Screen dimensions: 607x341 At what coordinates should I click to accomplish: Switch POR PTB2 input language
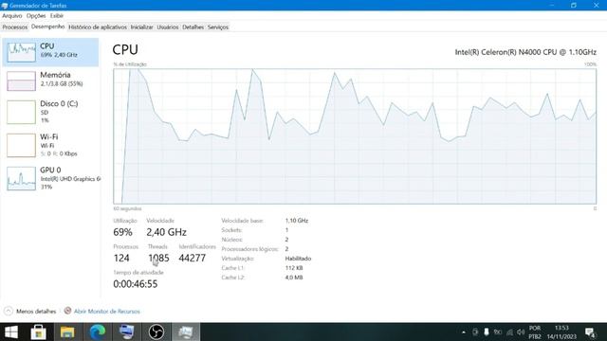(535, 332)
